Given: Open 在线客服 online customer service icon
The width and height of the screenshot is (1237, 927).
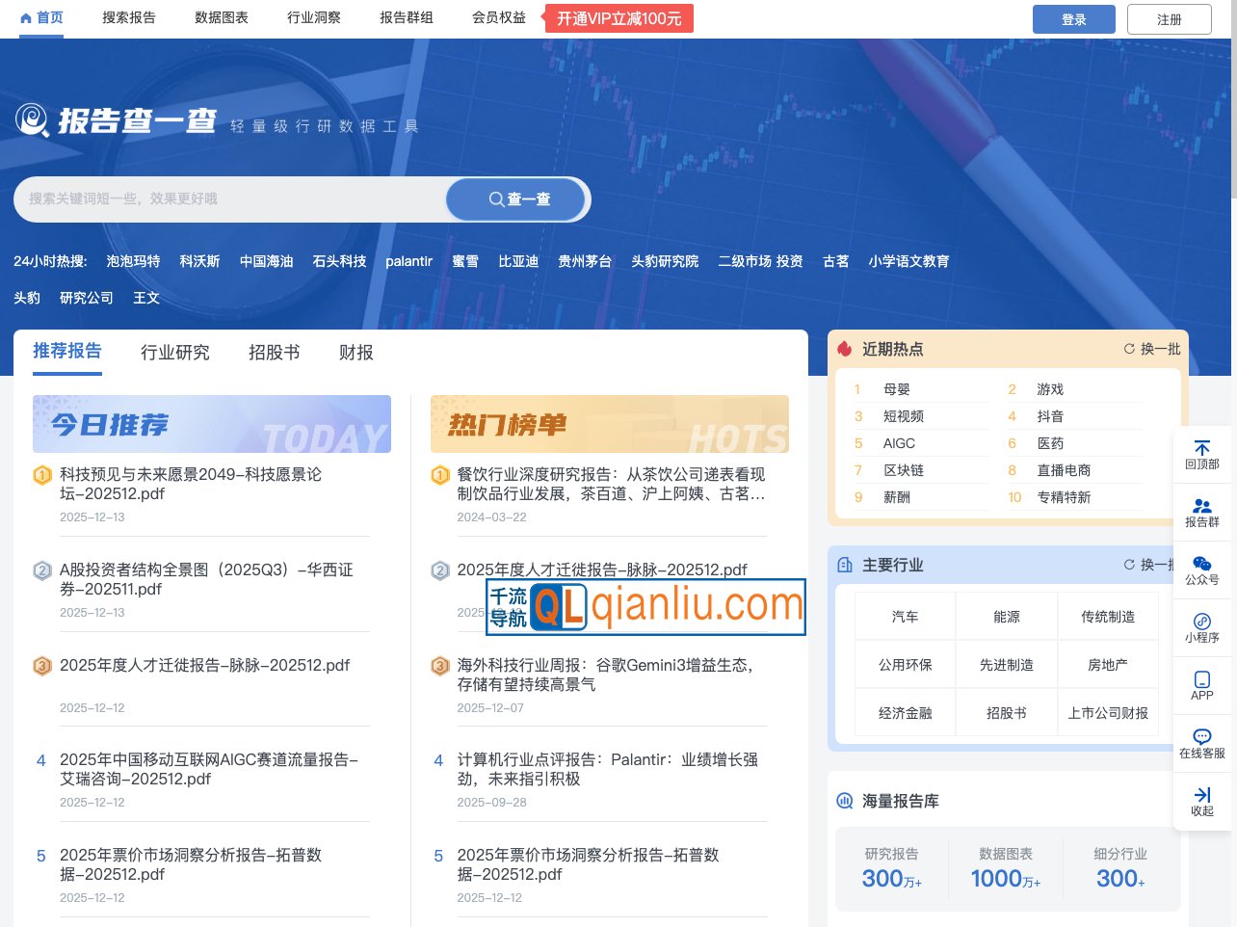Looking at the screenshot, I should (x=1201, y=742).
